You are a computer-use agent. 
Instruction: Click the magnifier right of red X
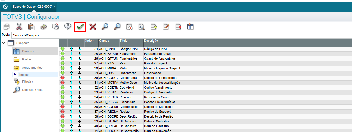click(105, 27)
